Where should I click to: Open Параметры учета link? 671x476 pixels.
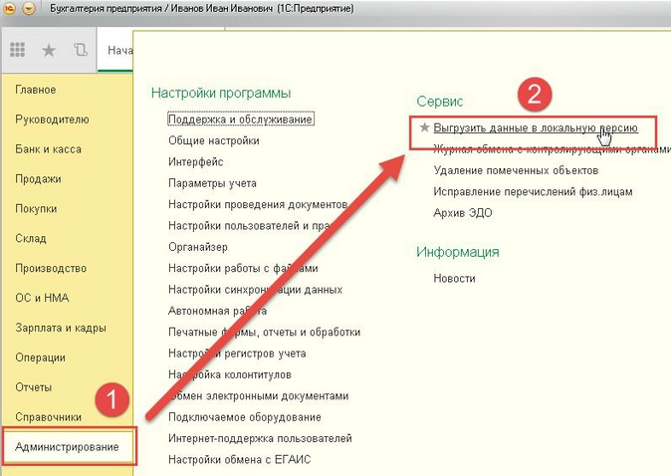point(212,183)
